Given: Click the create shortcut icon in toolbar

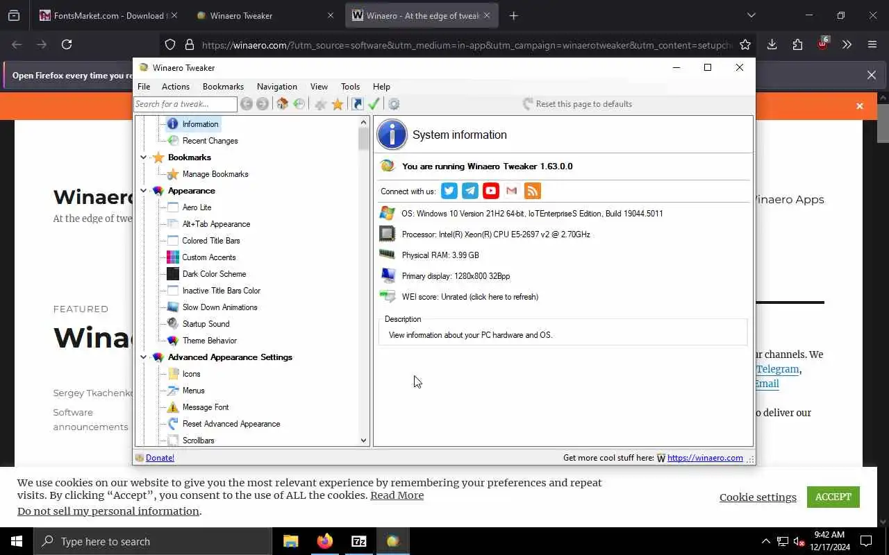Looking at the screenshot, I should pos(357,104).
